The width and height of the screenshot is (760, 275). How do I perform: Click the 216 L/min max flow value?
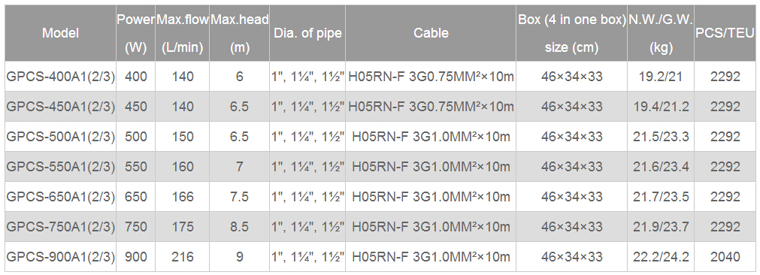coord(182,257)
